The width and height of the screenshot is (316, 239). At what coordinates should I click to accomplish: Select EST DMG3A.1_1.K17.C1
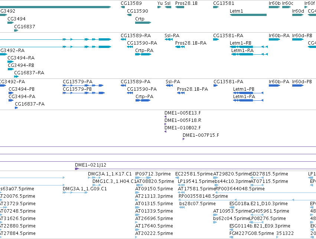point(110,174)
